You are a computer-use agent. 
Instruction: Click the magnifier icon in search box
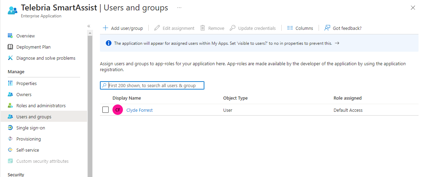pos(104,85)
